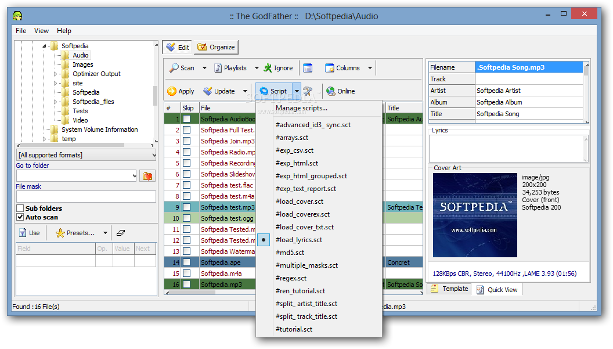Uncheck the Auto scan checkbox
The height and width of the screenshot is (349, 613).
[20, 217]
